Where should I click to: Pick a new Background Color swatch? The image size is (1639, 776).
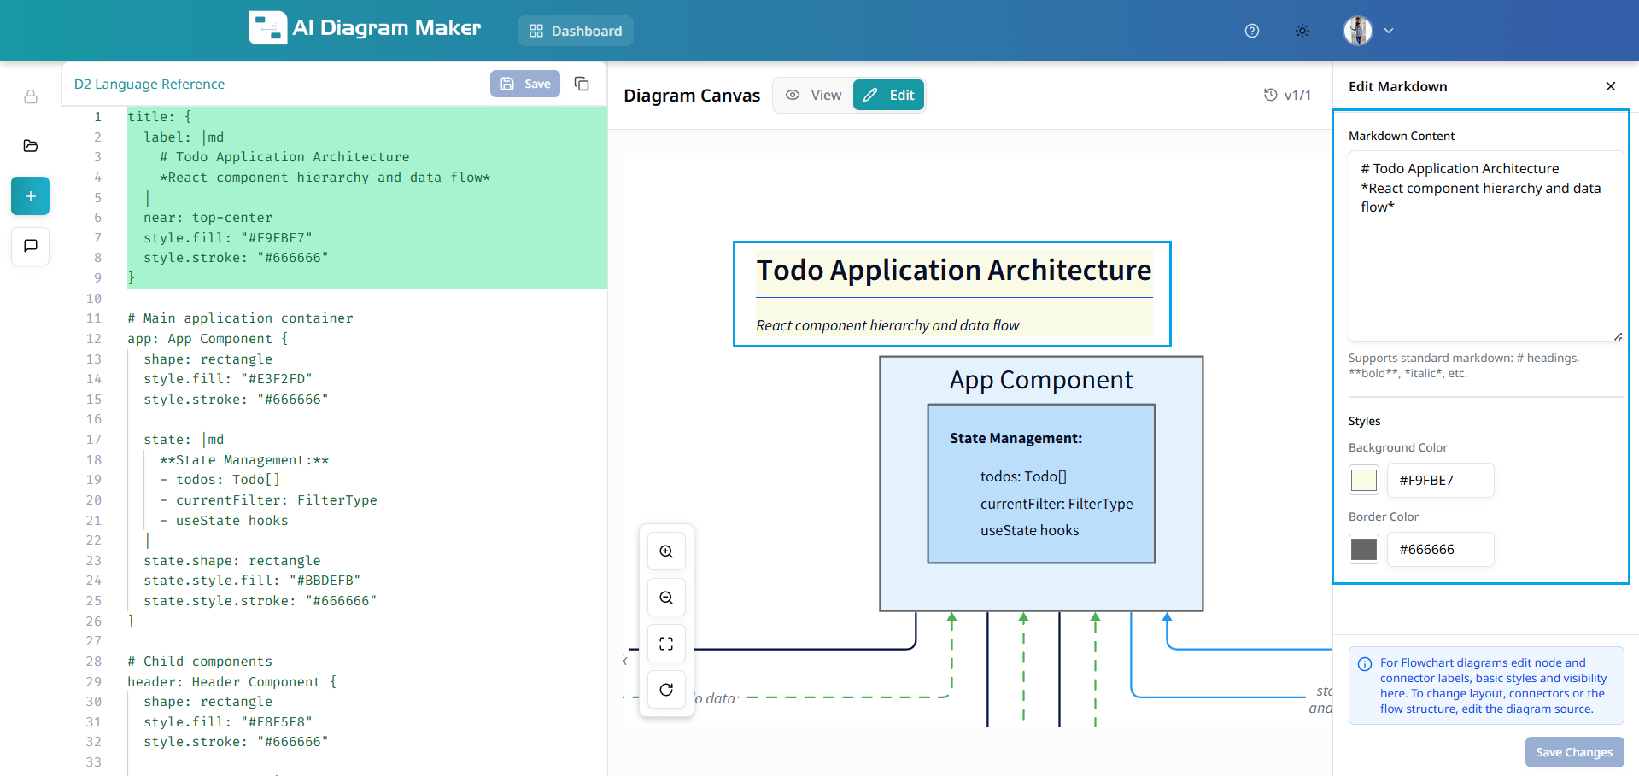(1363, 479)
